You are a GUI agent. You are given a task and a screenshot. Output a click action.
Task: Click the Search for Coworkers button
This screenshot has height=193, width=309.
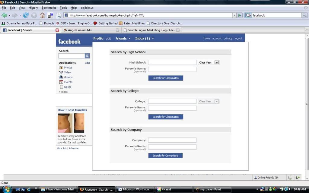point(165,156)
